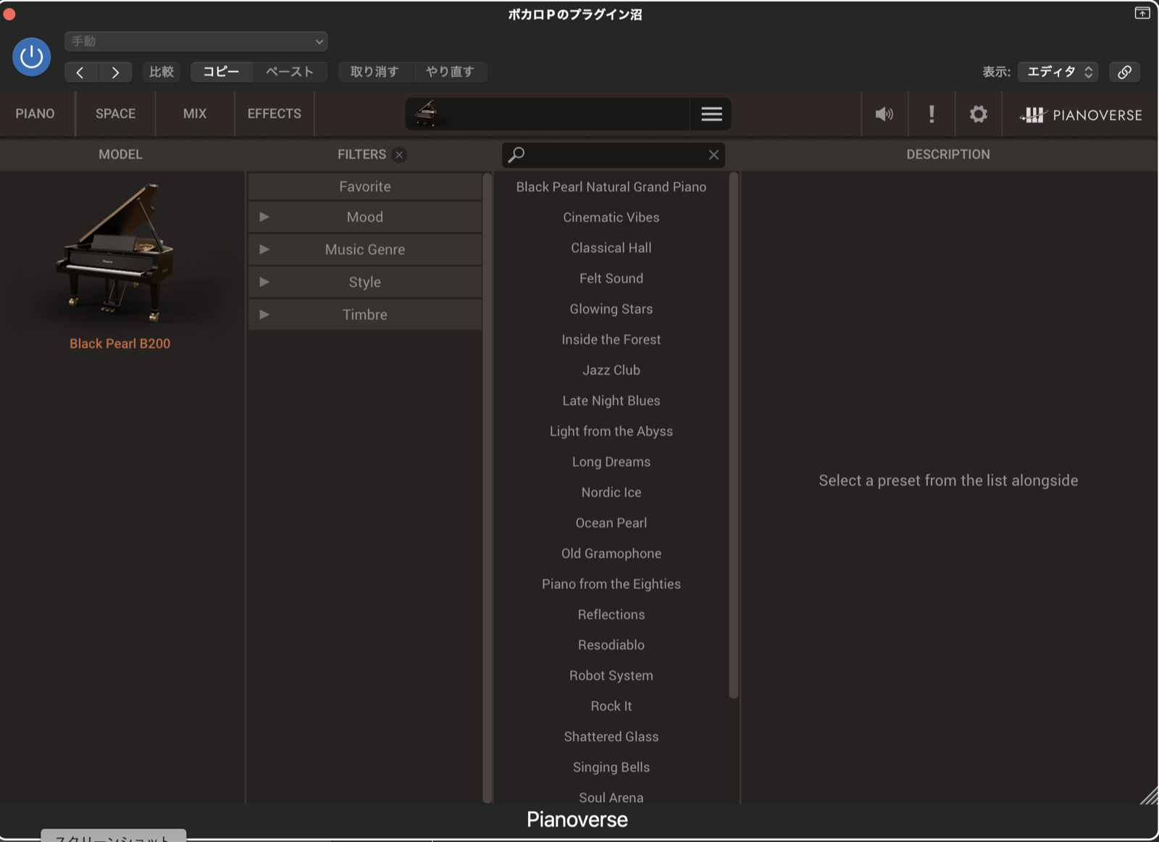Select the Classical Hall preset
This screenshot has height=842, width=1159.
pos(611,248)
